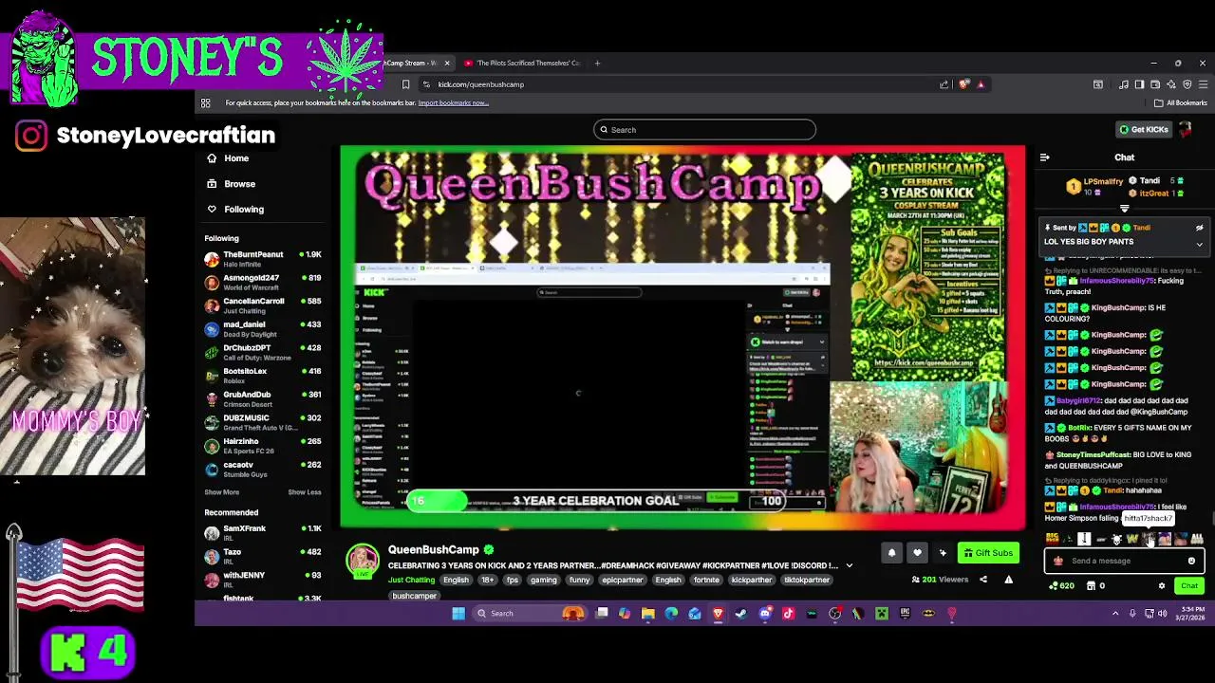The width and height of the screenshot is (1215, 683).
Task: Click the Brave Shields lion icon
Action: [x=964, y=84]
